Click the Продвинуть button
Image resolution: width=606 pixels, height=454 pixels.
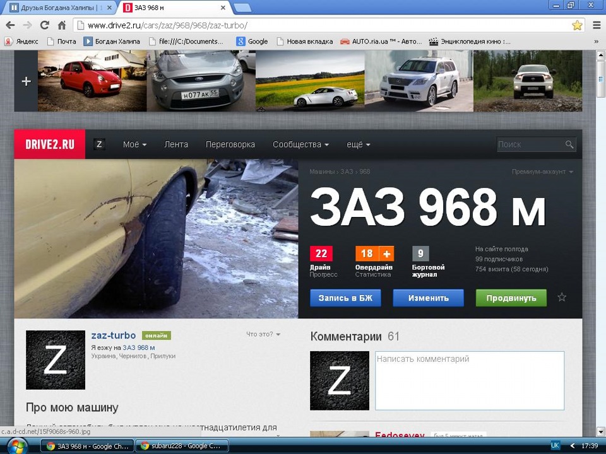pyautogui.click(x=511, y=298)
